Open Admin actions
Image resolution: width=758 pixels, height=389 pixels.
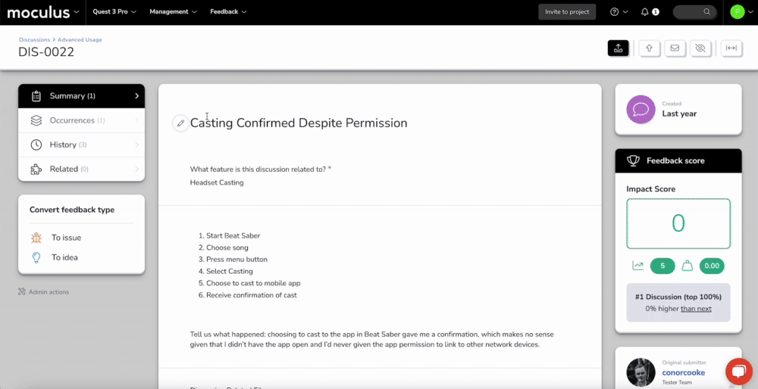pyautogui.click(x=48, y=291)
